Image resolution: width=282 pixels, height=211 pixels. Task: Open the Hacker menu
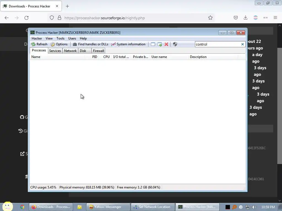37,38
